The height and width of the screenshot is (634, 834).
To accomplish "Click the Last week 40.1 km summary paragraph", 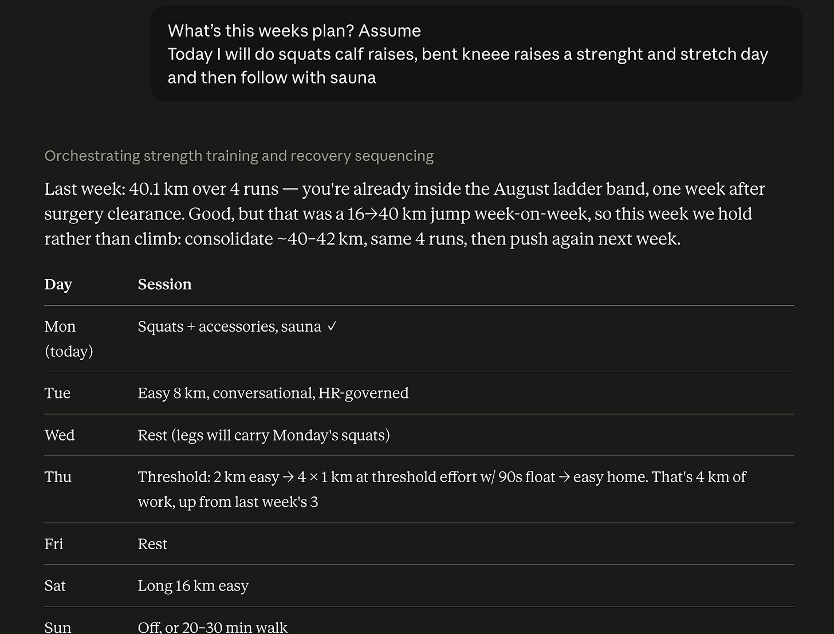I will (x=404, y=214).
